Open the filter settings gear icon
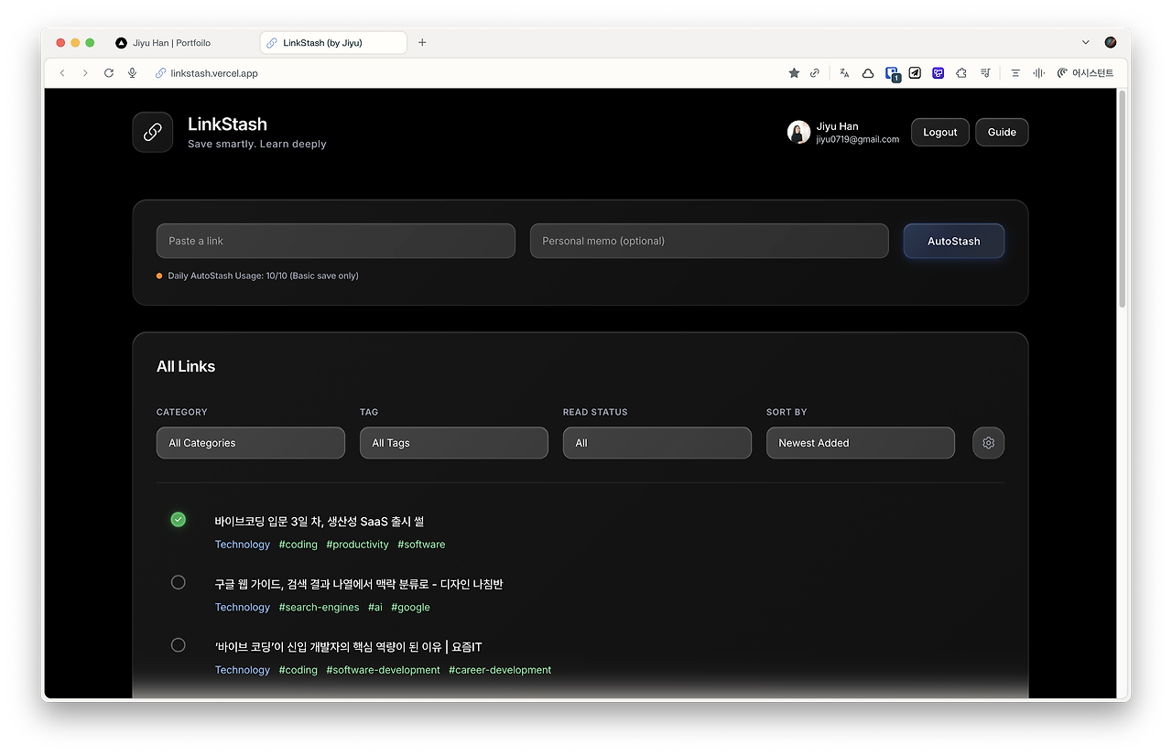1172x756 pixels. 988,442
